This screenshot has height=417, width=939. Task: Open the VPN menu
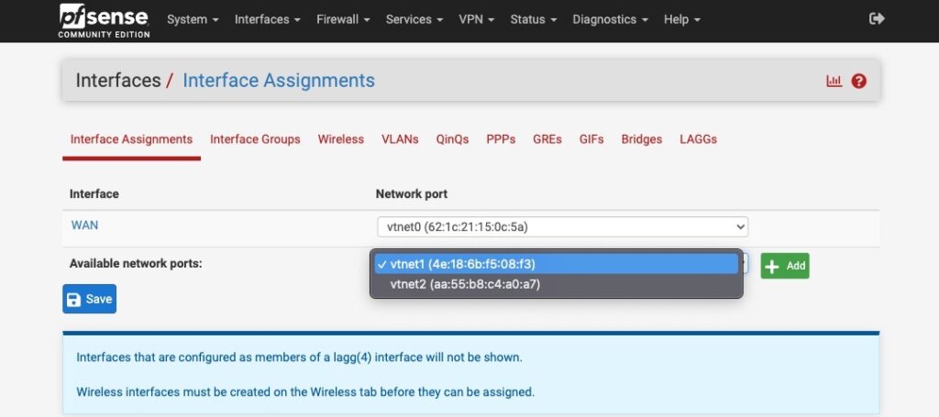point(477,20)
